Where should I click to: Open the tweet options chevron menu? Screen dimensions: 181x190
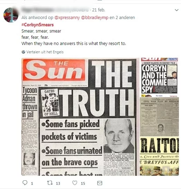click(x=177, y=10)
